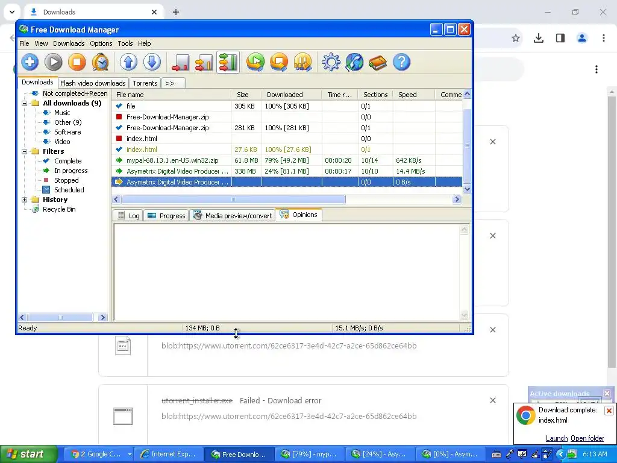
Task: Switch to the Torrents tab
Action: [x=145, y=83]
